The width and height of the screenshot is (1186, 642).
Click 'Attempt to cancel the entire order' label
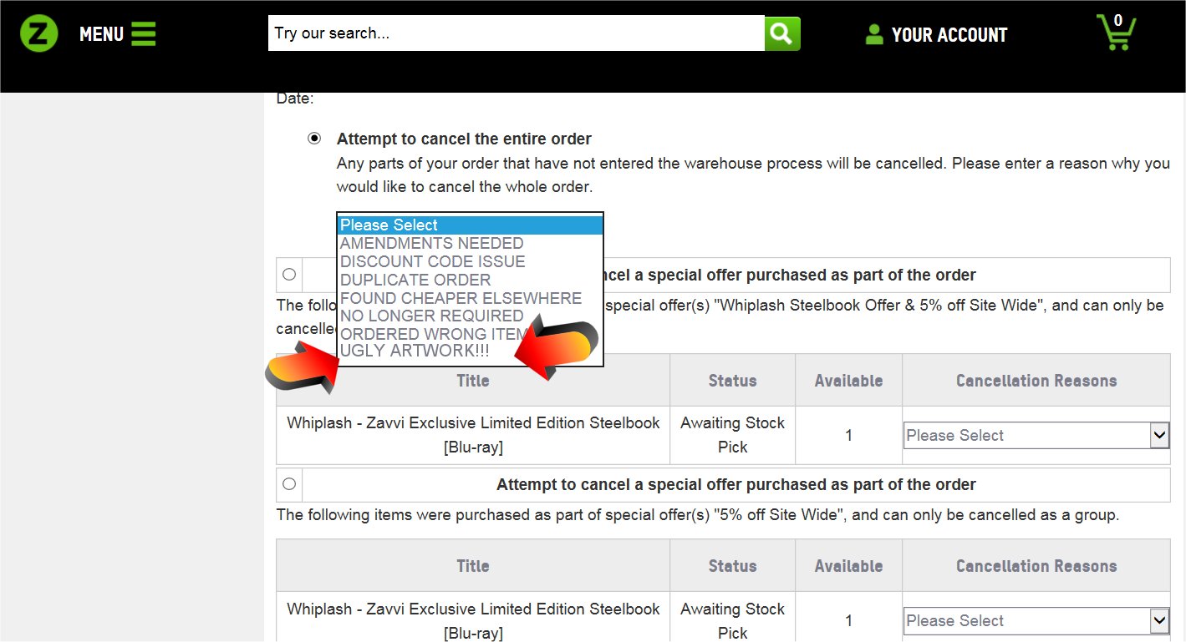[464, 139]
